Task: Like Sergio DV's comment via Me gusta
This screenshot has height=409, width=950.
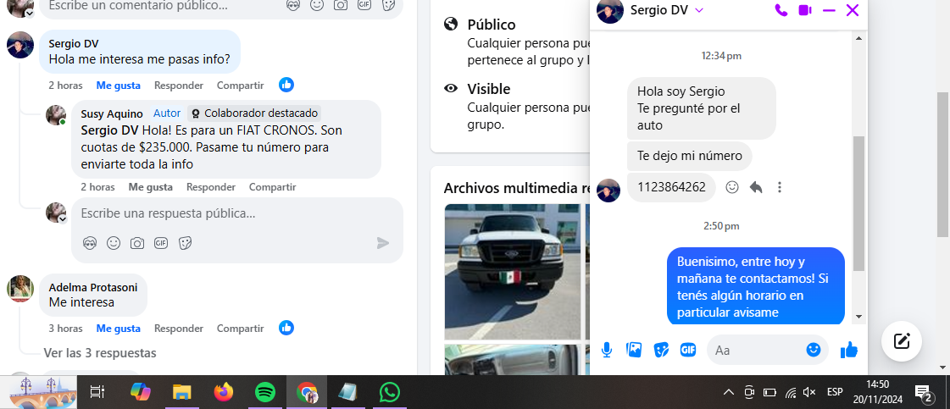Action: click(118, 86)
